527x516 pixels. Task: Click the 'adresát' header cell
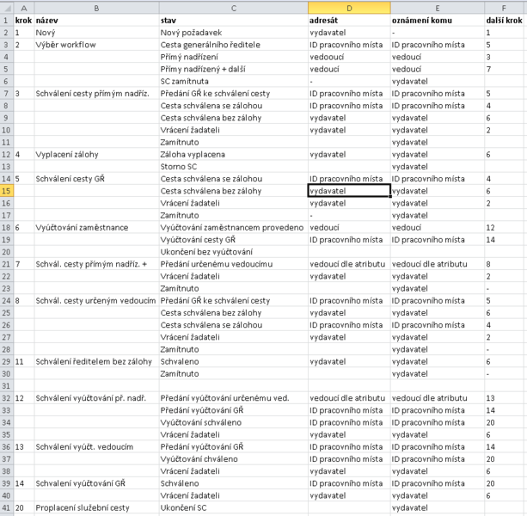[x=349, y=21]
